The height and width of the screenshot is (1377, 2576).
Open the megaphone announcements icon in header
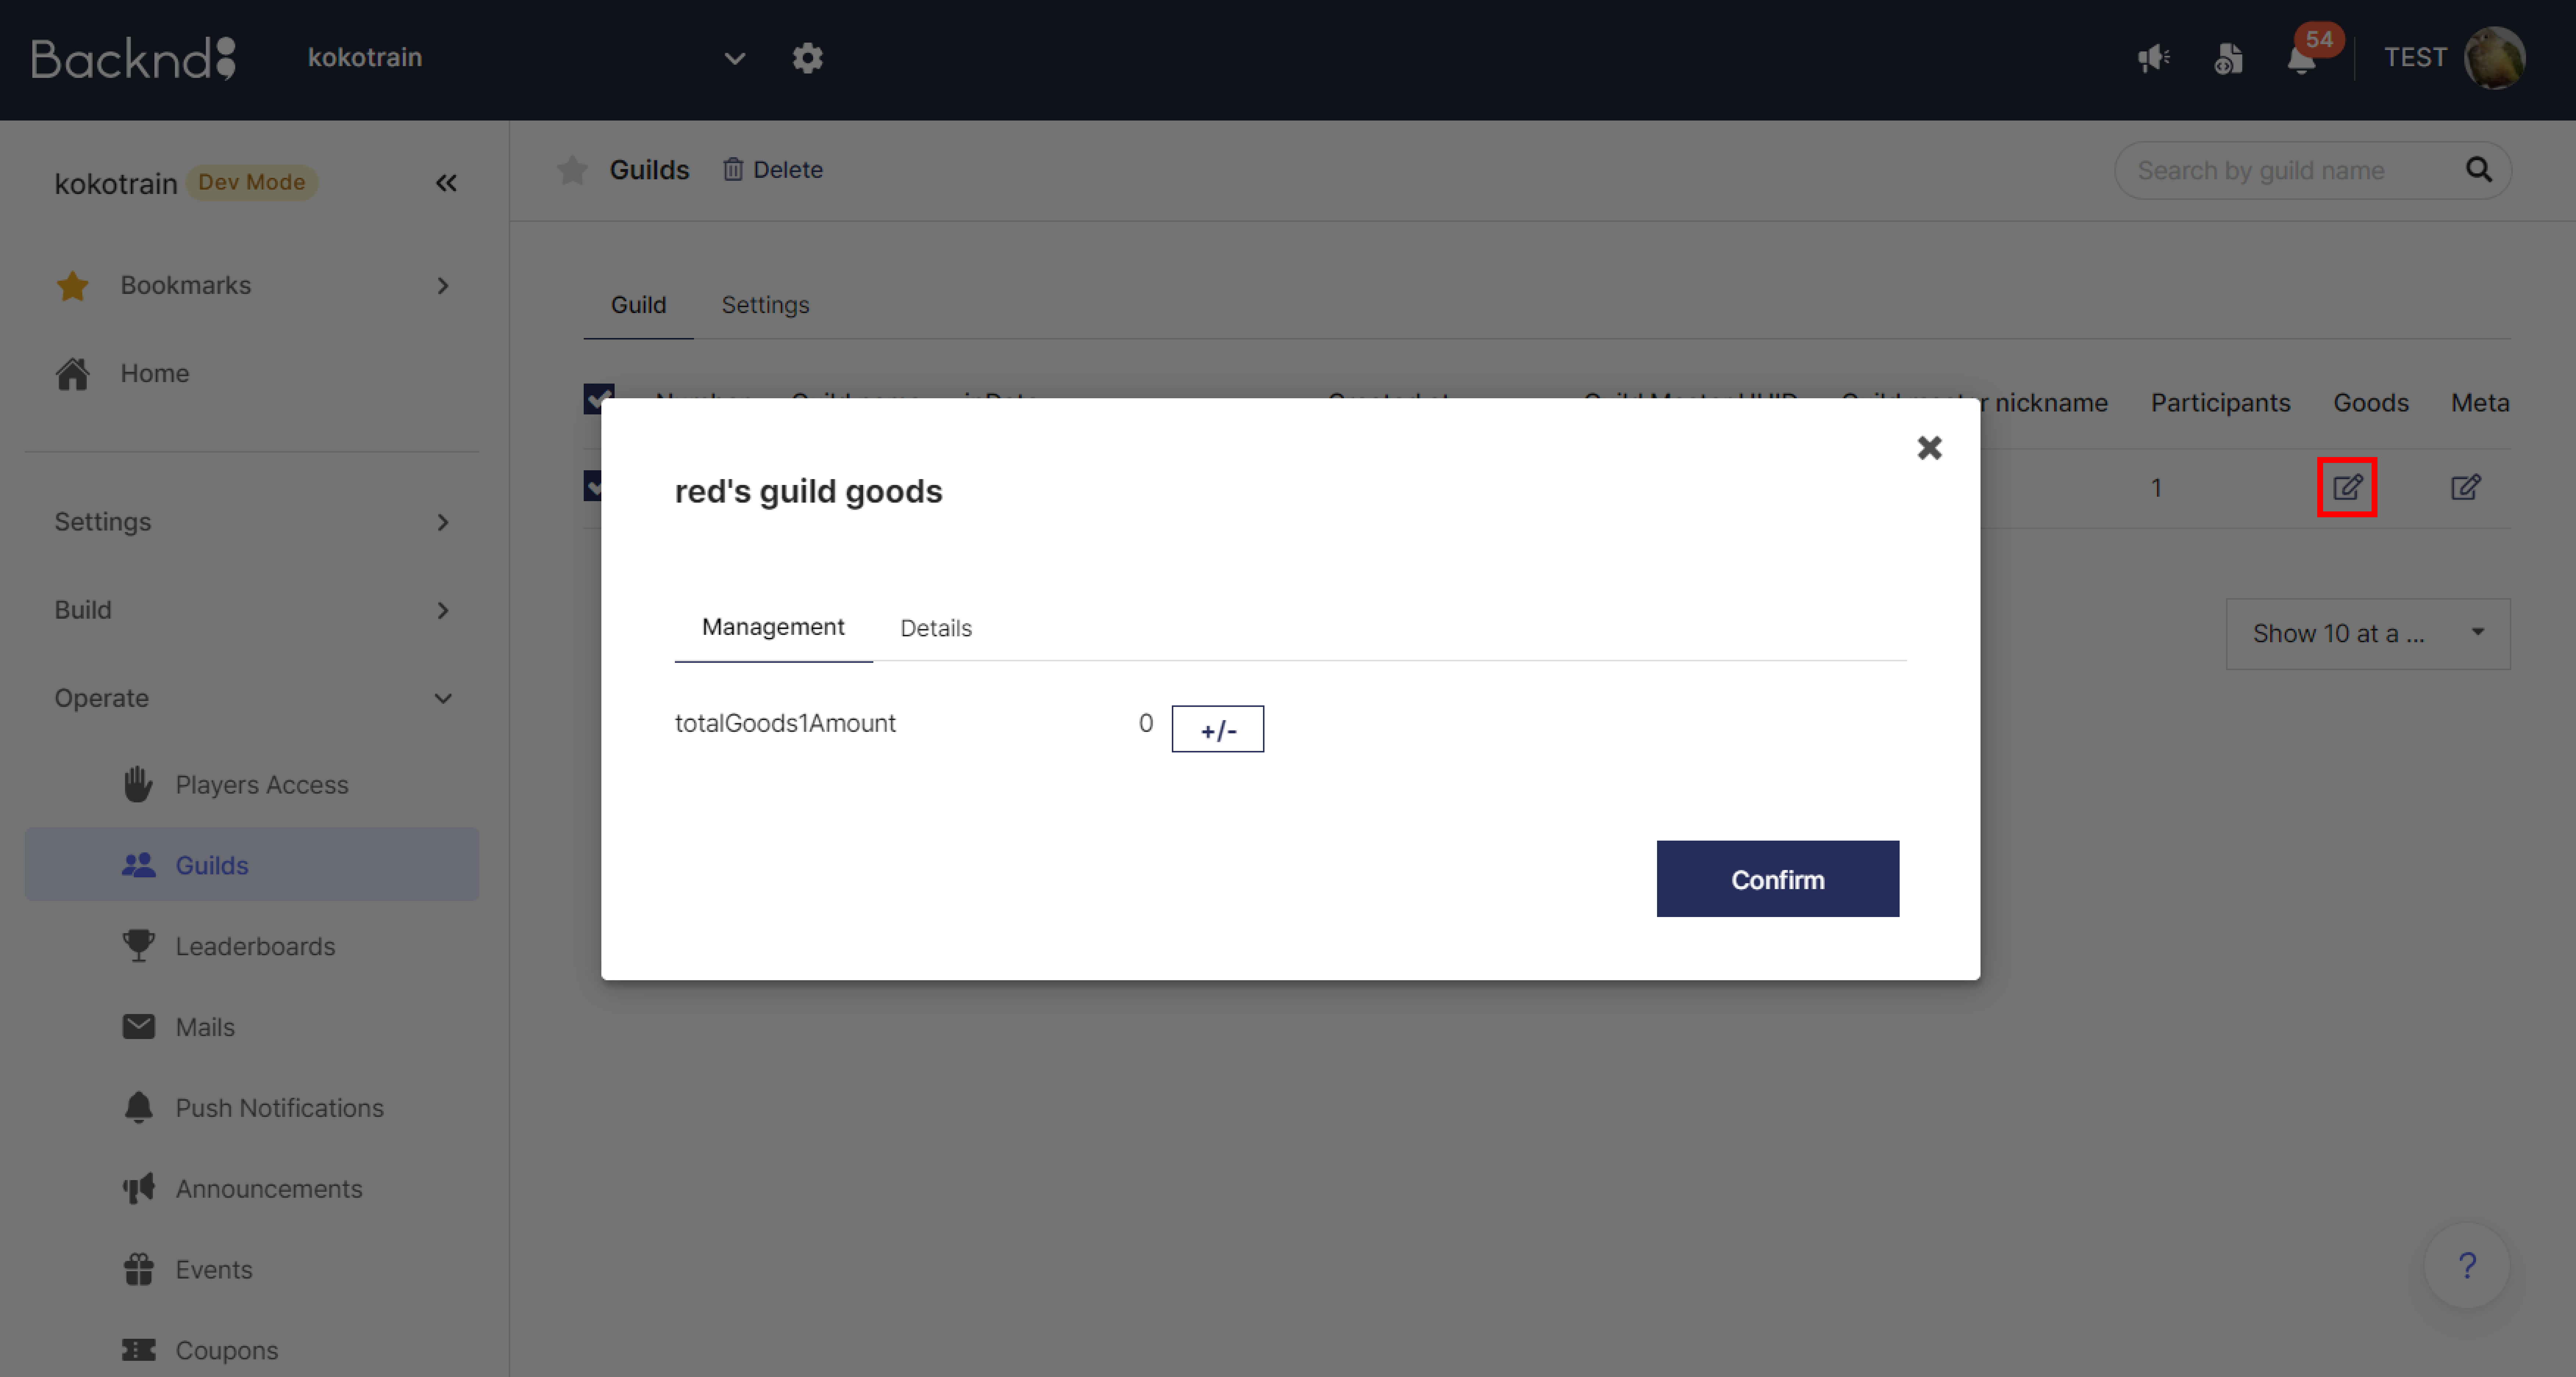coord(2153,58)
